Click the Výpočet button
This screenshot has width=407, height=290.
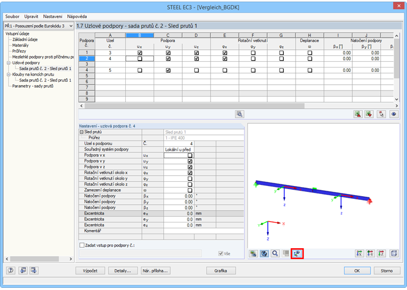click(x=90, y=271)
